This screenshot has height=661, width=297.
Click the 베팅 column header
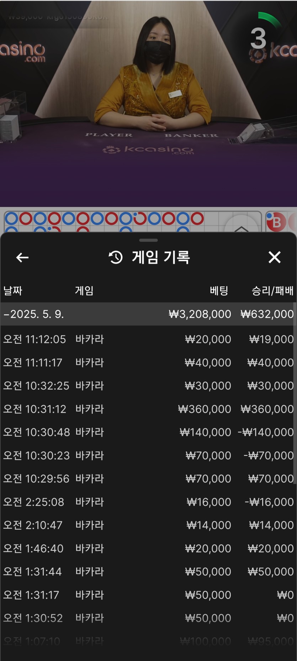click(219, 291)
